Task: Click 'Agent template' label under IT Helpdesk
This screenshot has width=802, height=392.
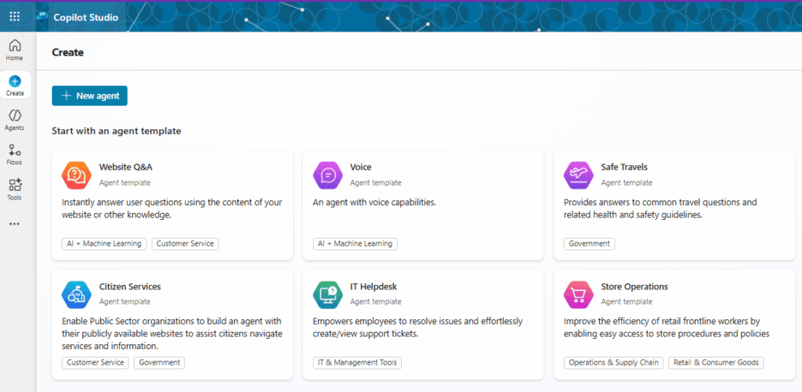Action: 376,301
